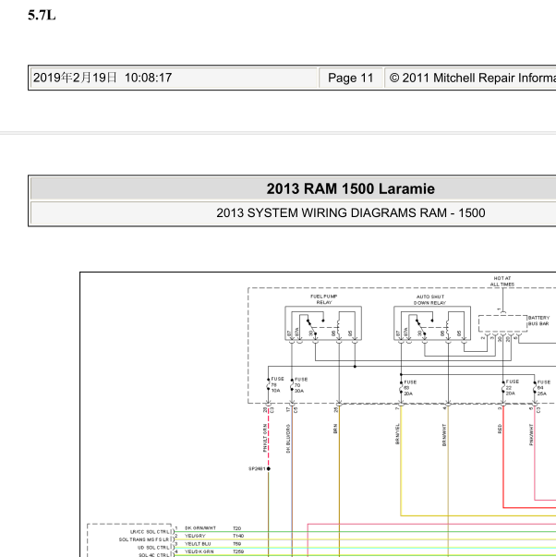Click the "FUEL PUMP RELAY" label
Screen dimensions: 556x557
point(323,299)
